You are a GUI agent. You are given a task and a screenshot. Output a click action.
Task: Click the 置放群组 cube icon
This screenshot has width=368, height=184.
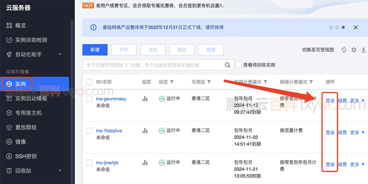(9, 127)
